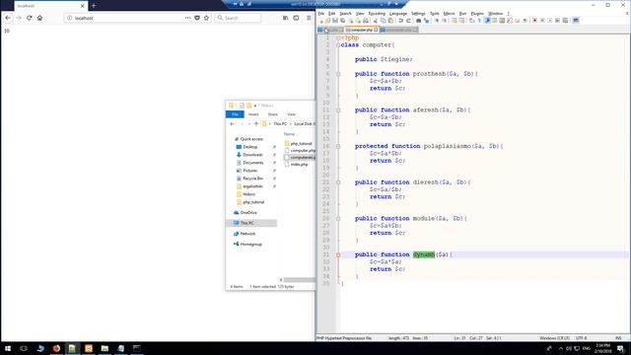
Task: Go back in the Firefox browser
Action: coord(8,18)
